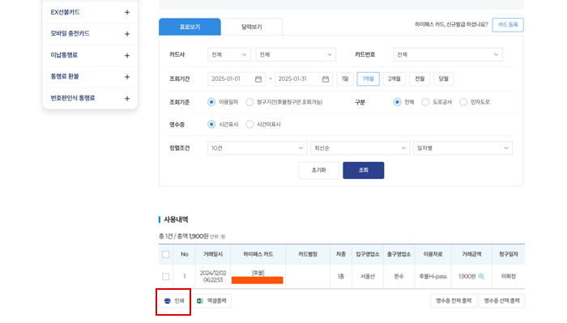Select the 도로공사 radio button
The width and height of the screenshot is (567, 323).
(x=425, y=102)
